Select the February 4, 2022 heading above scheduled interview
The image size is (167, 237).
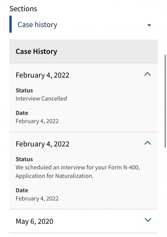(42, 144)
